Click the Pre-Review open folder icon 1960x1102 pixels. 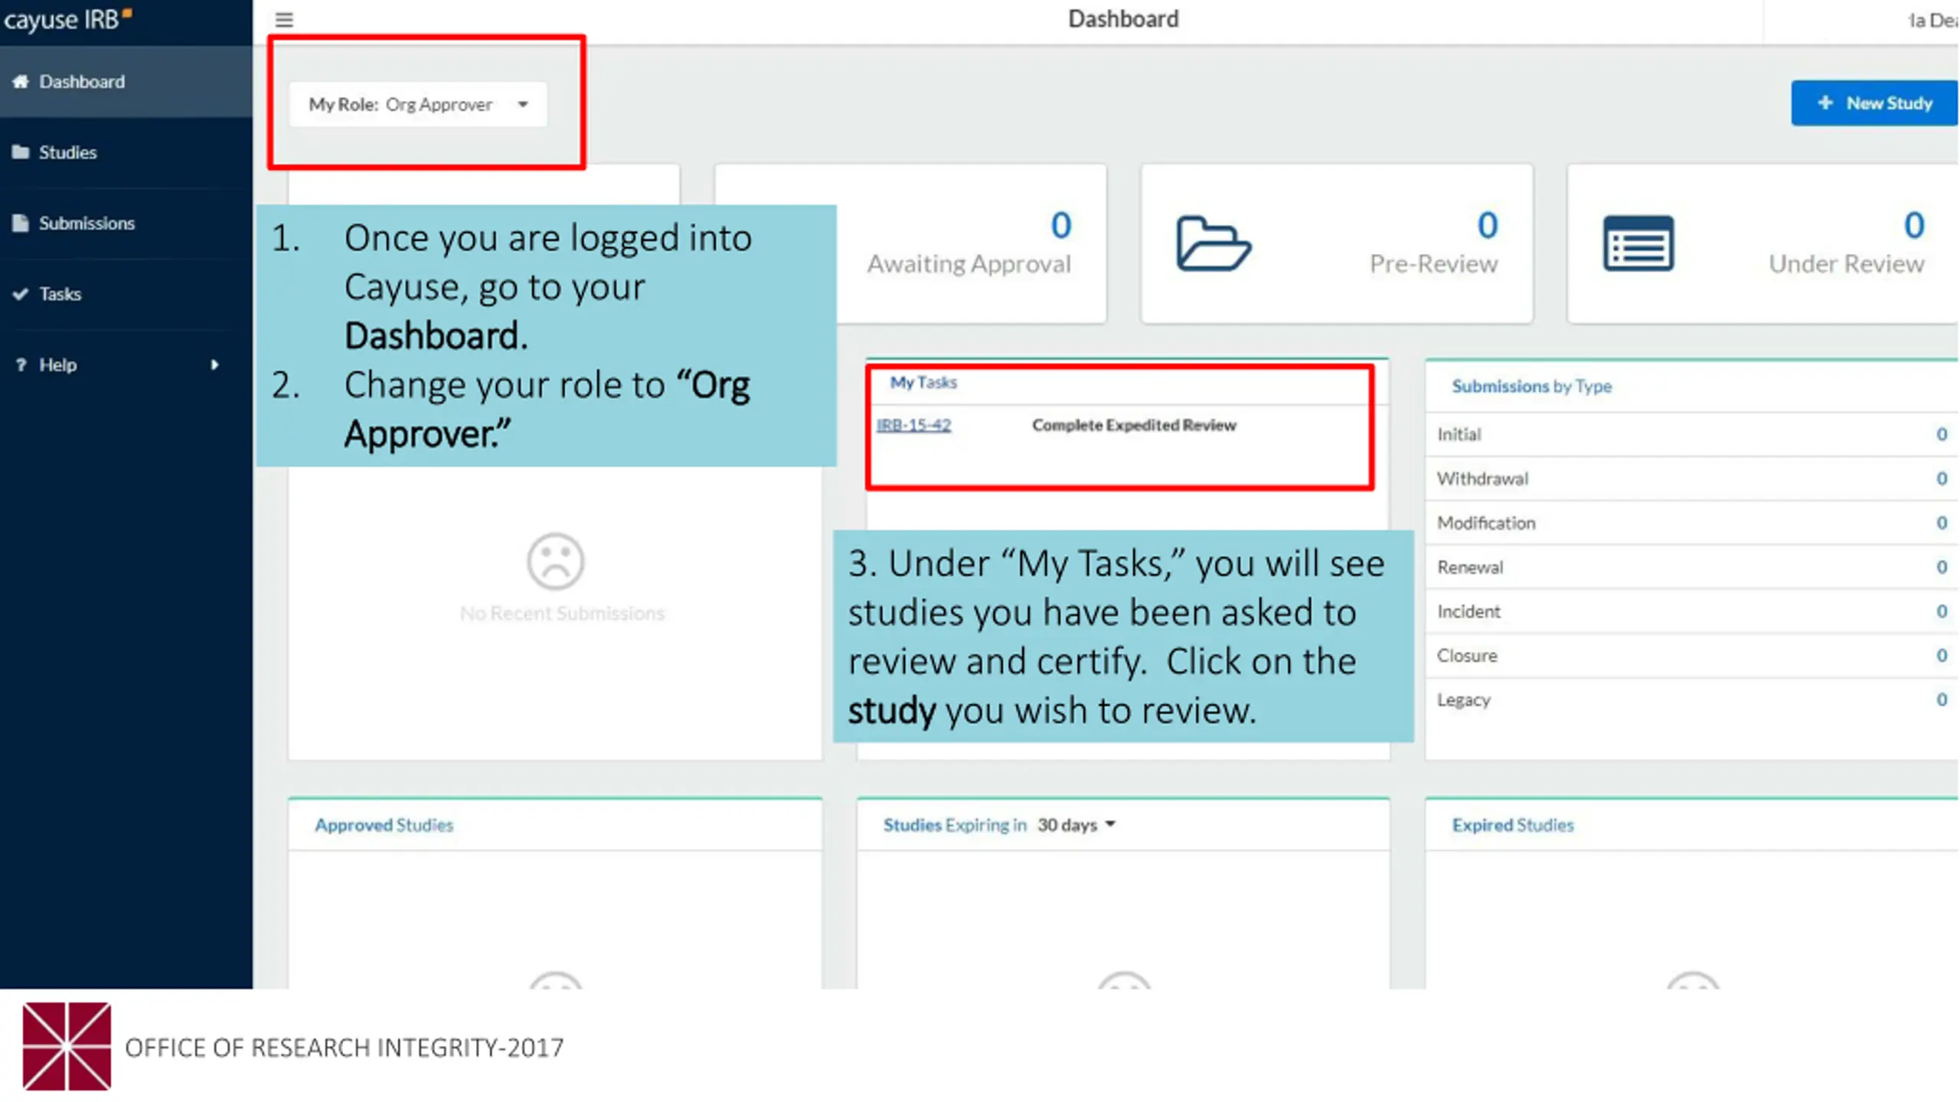pos(1214,243)
